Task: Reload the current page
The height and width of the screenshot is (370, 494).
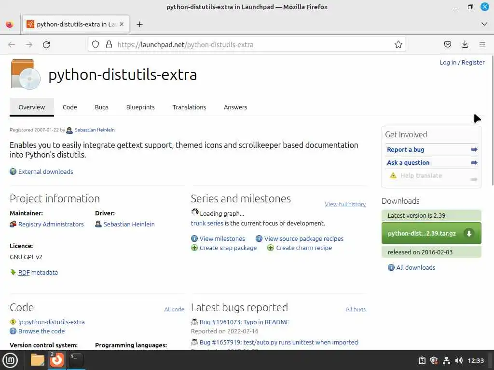Action: 46,45
